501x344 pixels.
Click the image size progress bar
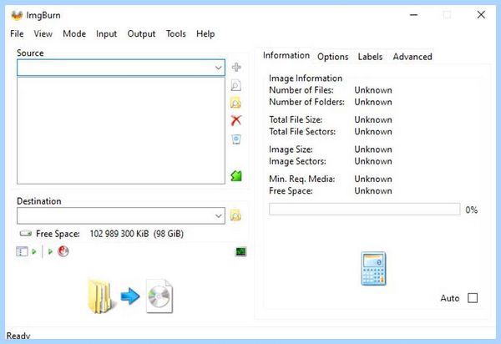(x=365, y=210)
